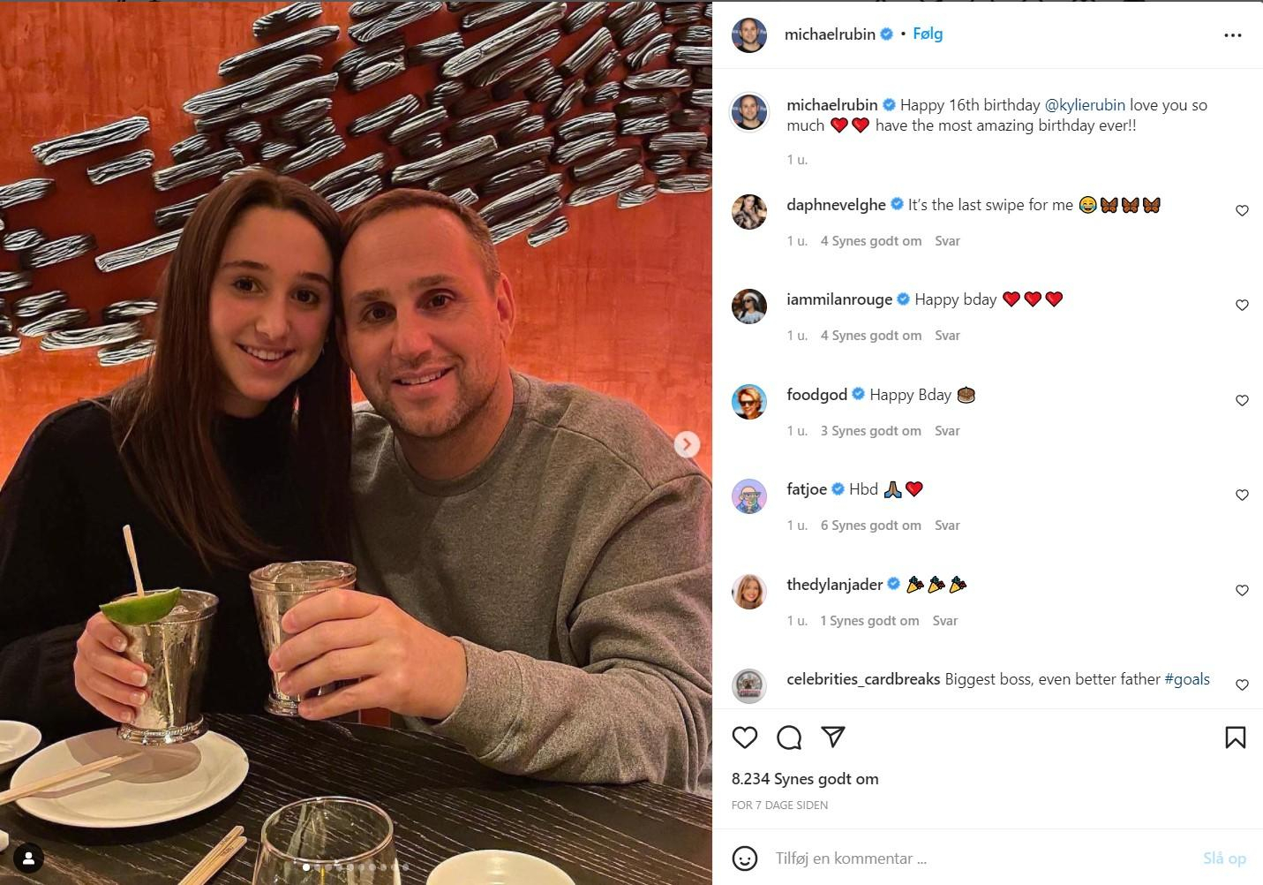This screenshot has height=885, width=1263.
Task: Open the #goals hashtag
Action: pyautogui.click(x=1187, y=679)
